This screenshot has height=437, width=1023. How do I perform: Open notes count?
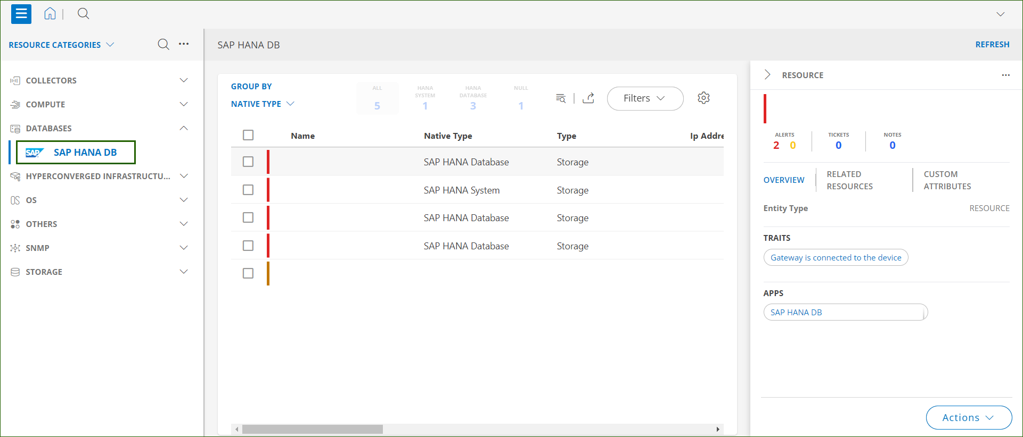pyautogui.click(x=893, y=145)
